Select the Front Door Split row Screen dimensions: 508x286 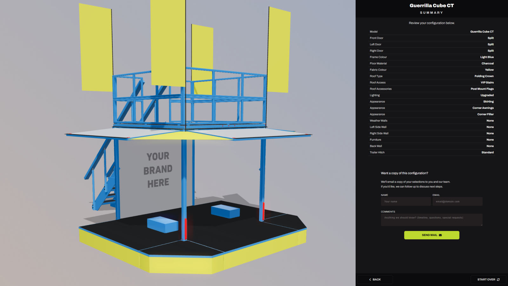pos(431,38)
